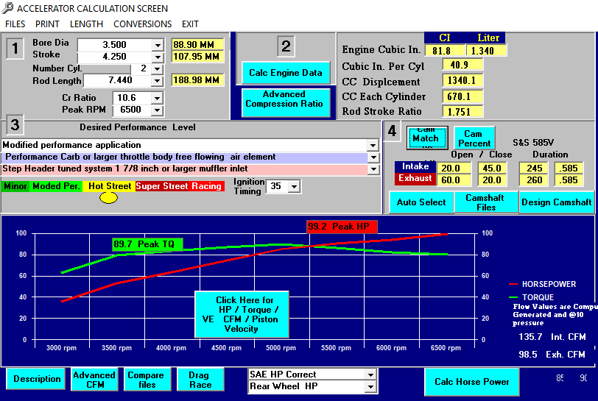This screenshot has height=401, width=598.
Task: Choose the Moded Per. performance level
Action: 57,186
